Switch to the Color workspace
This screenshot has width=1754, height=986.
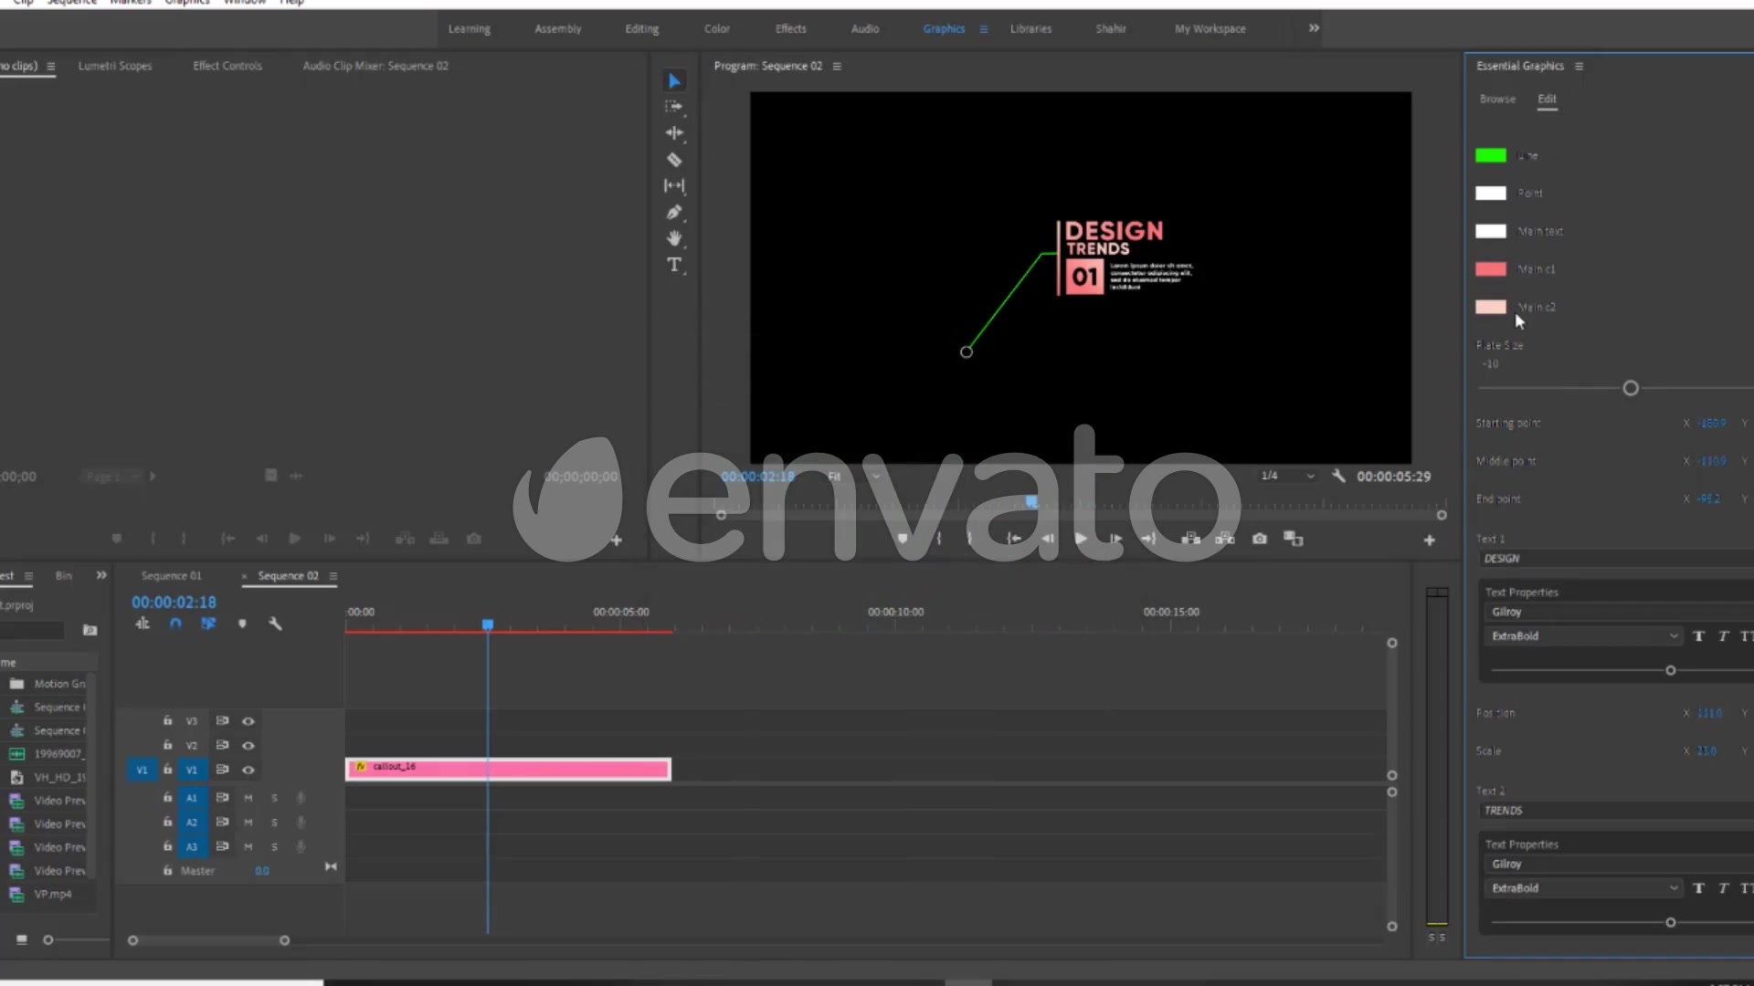click(x=717, y=29)
